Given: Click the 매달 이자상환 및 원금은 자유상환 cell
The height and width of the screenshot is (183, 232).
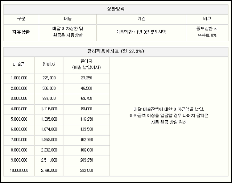Looking at the screenshot, I should pos(68,33).
